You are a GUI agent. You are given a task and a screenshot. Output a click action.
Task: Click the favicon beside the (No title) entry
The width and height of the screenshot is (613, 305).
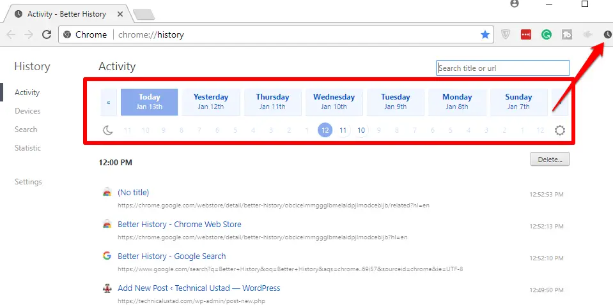(107, 192)
